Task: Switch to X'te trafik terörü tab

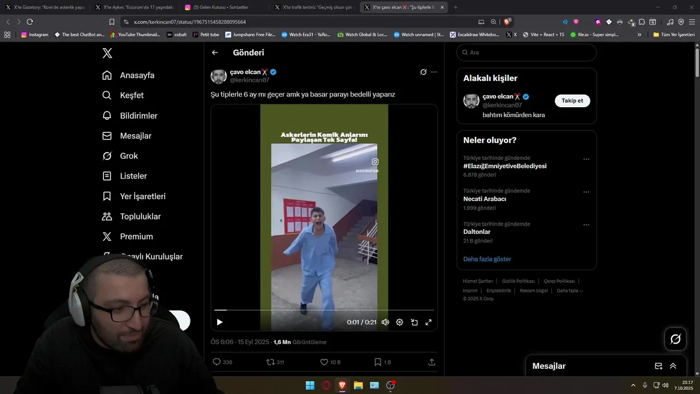Action: pyautogui.click(x=314, y=7)
